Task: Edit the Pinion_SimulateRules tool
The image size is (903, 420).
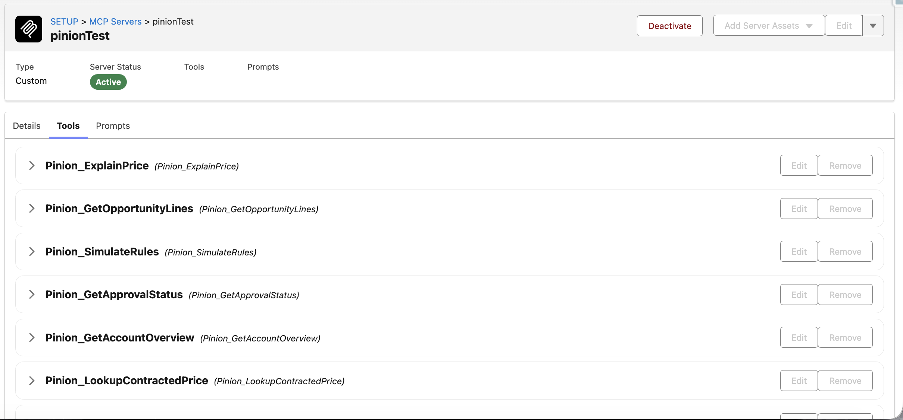Action: click(799, 251)
